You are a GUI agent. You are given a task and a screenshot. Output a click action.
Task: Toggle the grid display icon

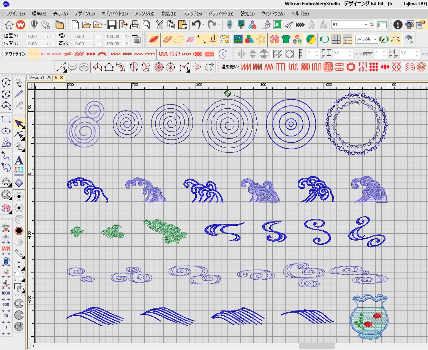[x=336, y=40]
